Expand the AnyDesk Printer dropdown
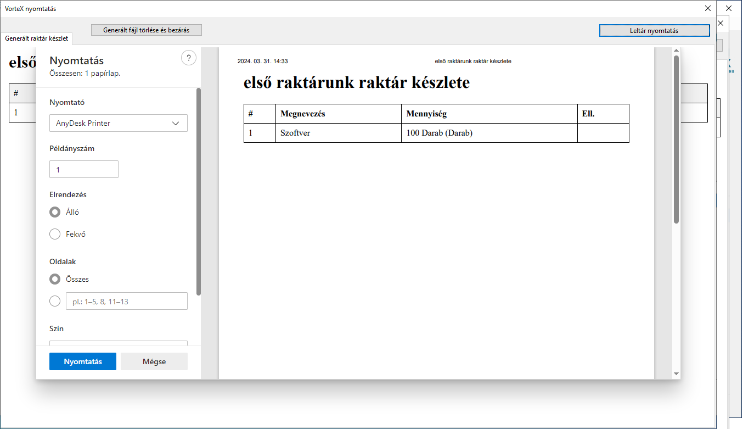The height and width of the screenshot is (429, 743). click(119, 123)
